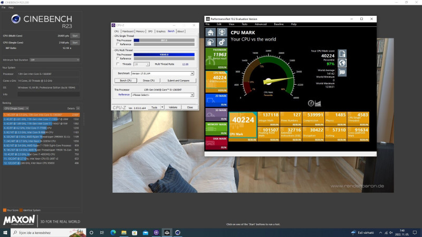
Task: Select the PassMark 11963 tile
Action: 216,58
